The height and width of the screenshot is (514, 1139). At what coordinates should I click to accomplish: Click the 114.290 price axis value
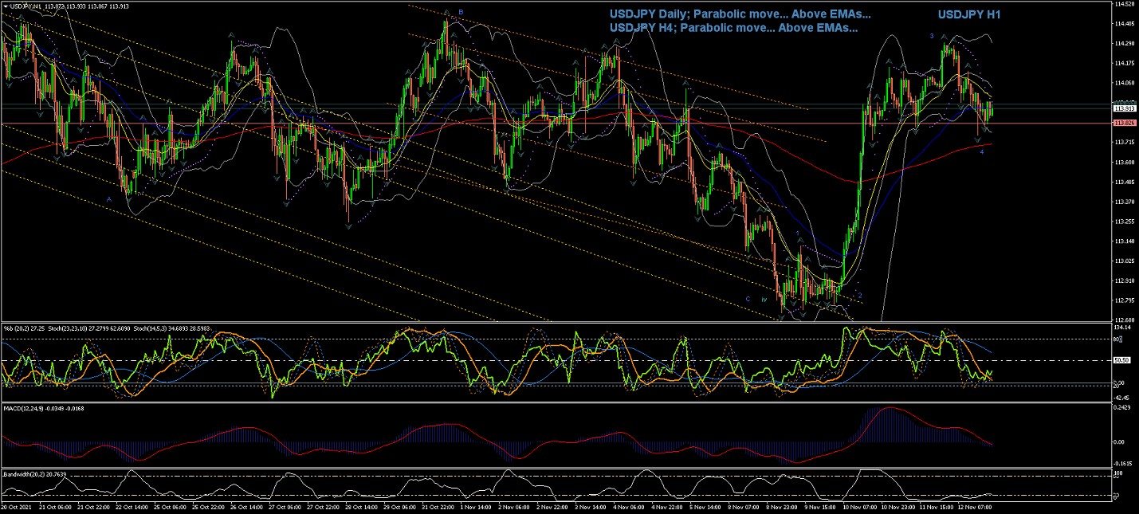click(x=1125, y=43)
